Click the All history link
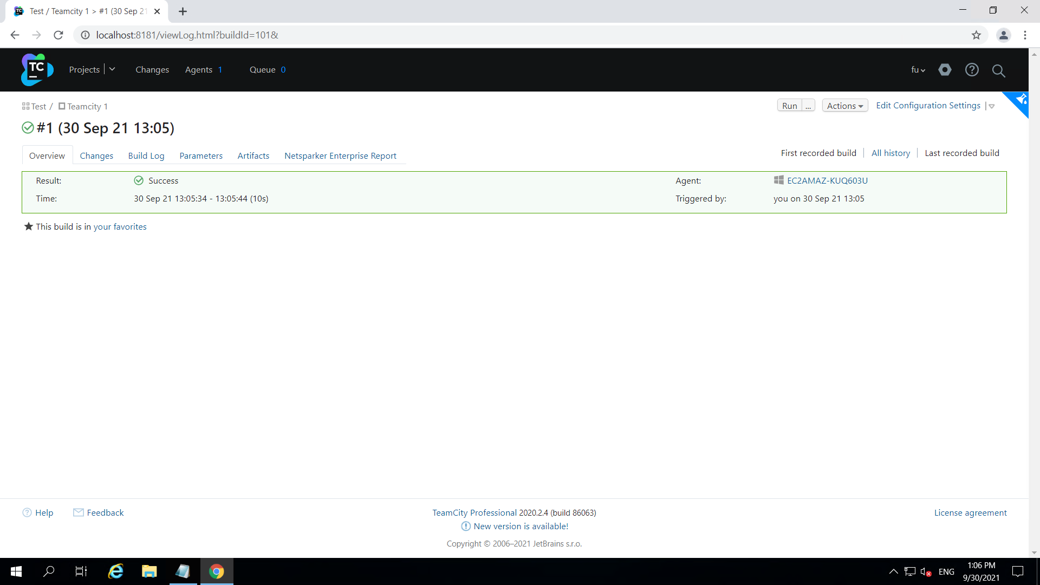This screenshot has width=1040, height=585. pos(890,153)
